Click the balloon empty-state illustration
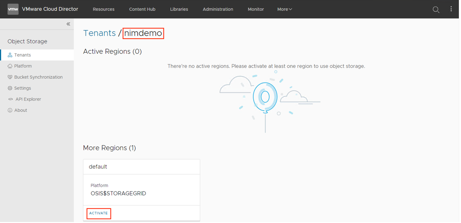The image size is (461, 223). 270,102
